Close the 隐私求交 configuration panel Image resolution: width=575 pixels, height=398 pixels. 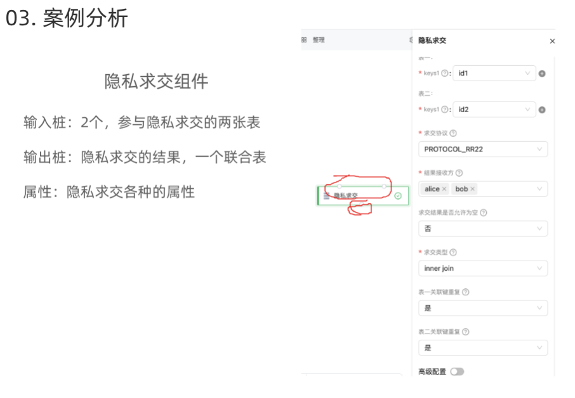click(x=552, y=41)
